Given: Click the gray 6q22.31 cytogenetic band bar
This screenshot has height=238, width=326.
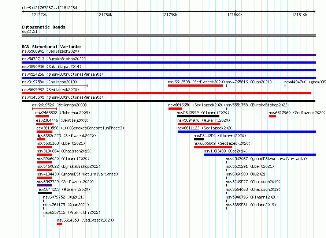Looking at the screenshot, I should [168, 35].
